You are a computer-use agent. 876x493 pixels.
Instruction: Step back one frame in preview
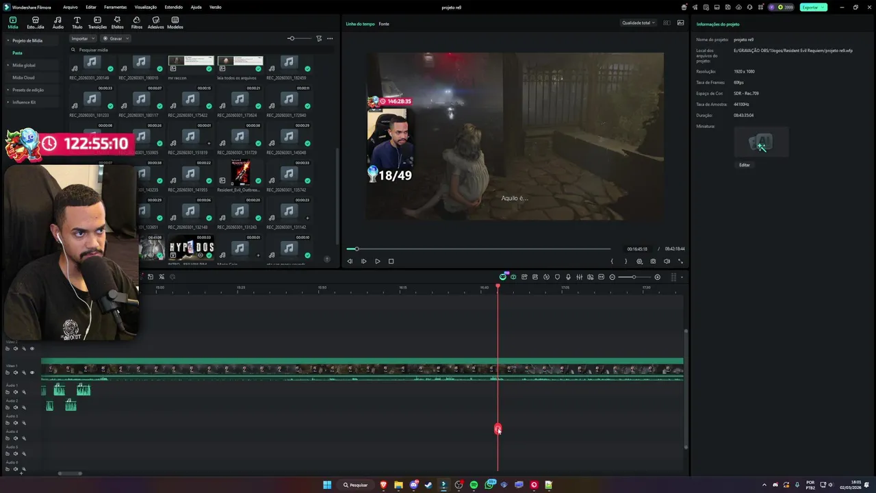click(350, 261)
